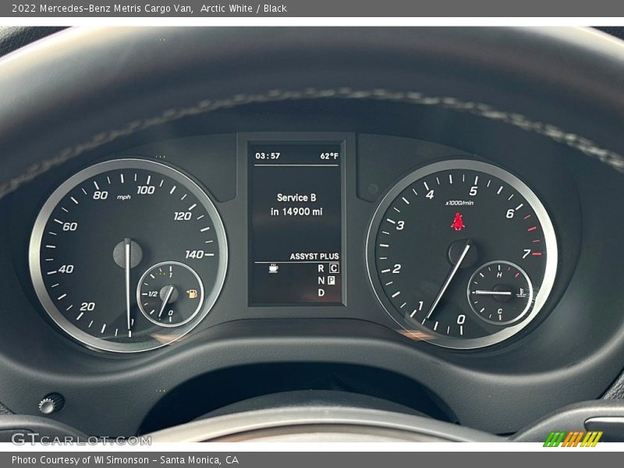Click the 2022 Mercedes-Benz Metris title text
The height and width of the screenshot is (468, 624).
tap(149, 9)
